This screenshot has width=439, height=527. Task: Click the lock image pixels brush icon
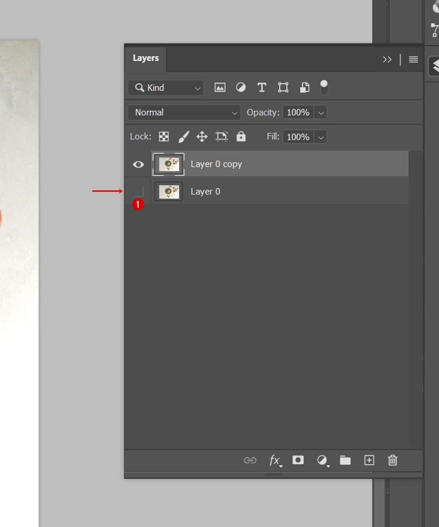[183, 137]
